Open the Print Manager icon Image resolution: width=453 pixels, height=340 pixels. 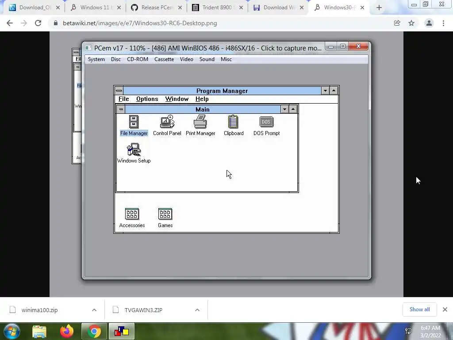coord(200,125)
